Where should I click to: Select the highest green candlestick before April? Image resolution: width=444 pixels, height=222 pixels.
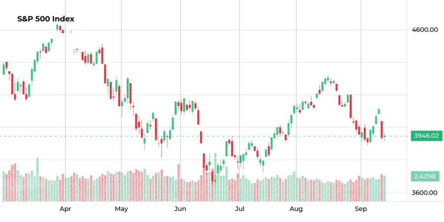(57, 27)
